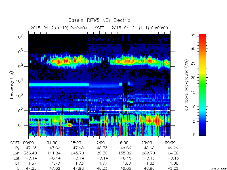Click the green middle region of the colorbar
This screenshot has width=227, height=170.
tap(202, 85)
